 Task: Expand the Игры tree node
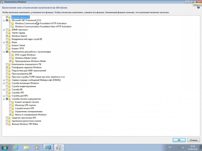4,43
